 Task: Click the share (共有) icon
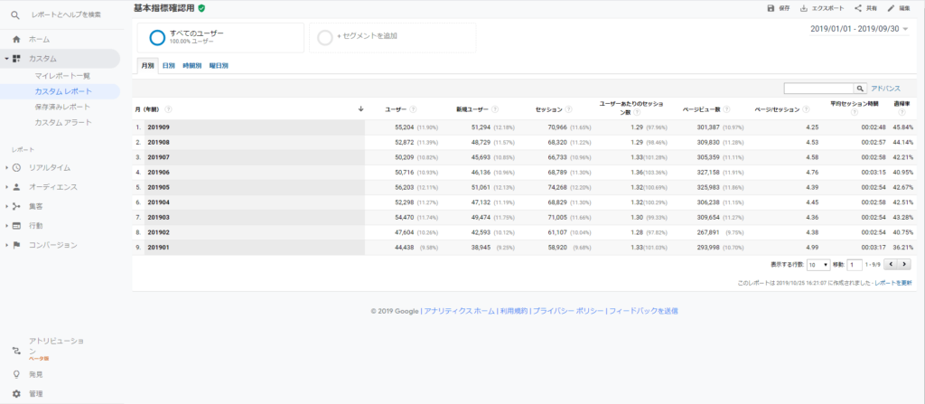(857, 8)
